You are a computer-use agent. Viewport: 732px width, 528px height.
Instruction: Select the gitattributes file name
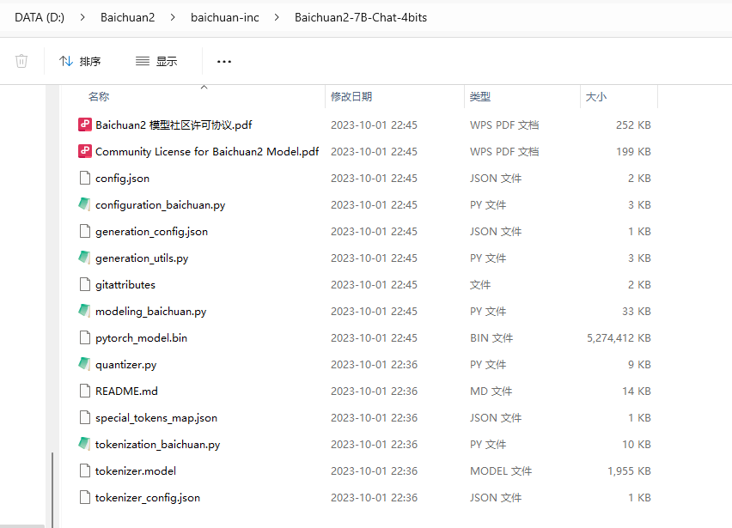point(125,284)
